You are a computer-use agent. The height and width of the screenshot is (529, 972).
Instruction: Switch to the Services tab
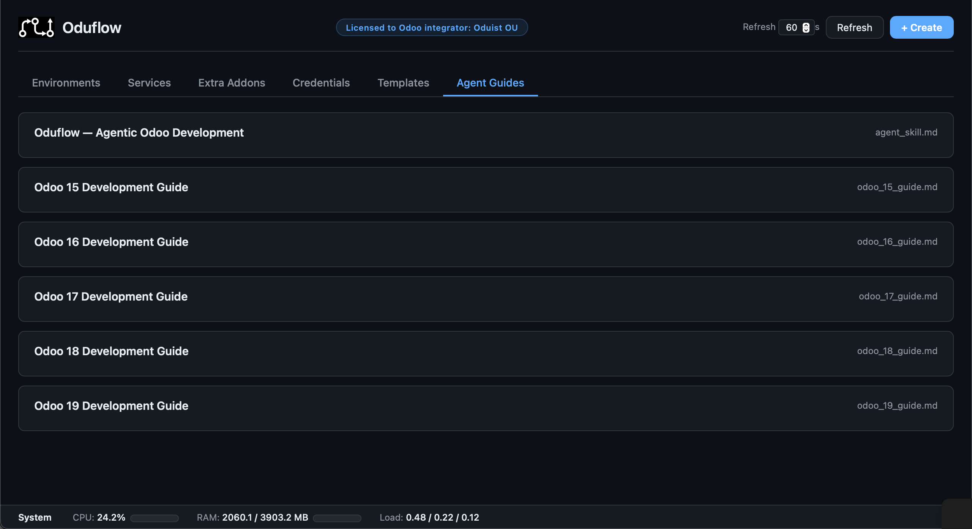point(149,83)
